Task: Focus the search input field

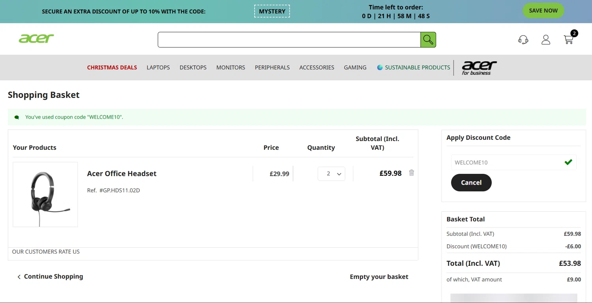Action: tap(289, 40)
